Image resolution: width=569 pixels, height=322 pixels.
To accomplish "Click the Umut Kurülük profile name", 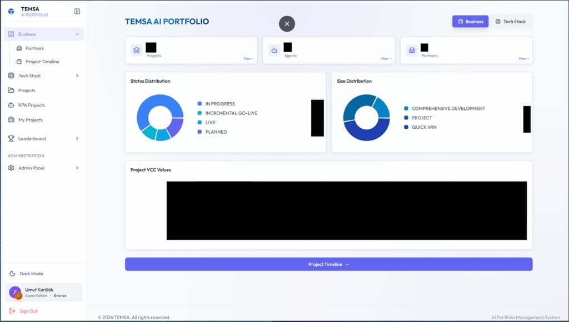I will (39, 290).
